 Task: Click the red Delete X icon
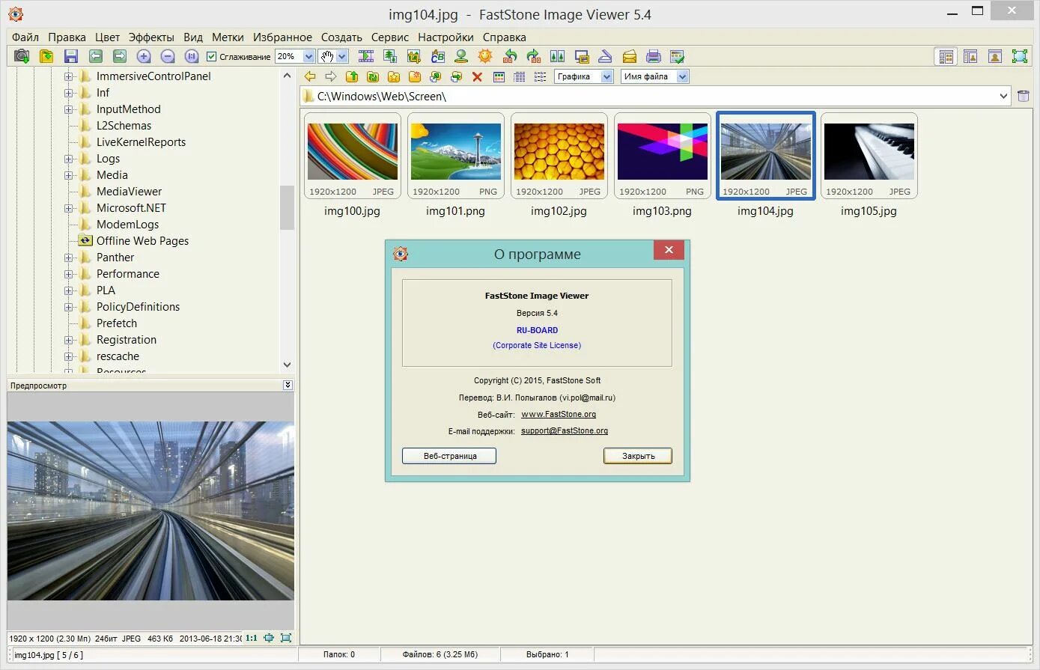coord(477,76)
